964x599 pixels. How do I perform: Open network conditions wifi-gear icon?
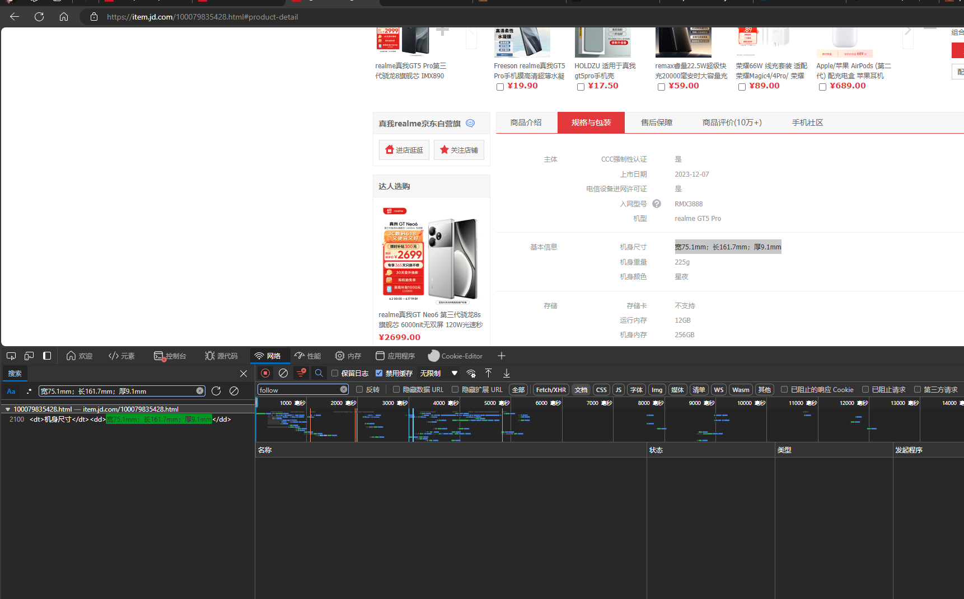point(471,373)
